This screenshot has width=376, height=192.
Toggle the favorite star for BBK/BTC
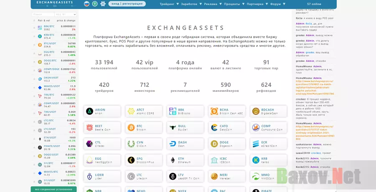(34, 28)
